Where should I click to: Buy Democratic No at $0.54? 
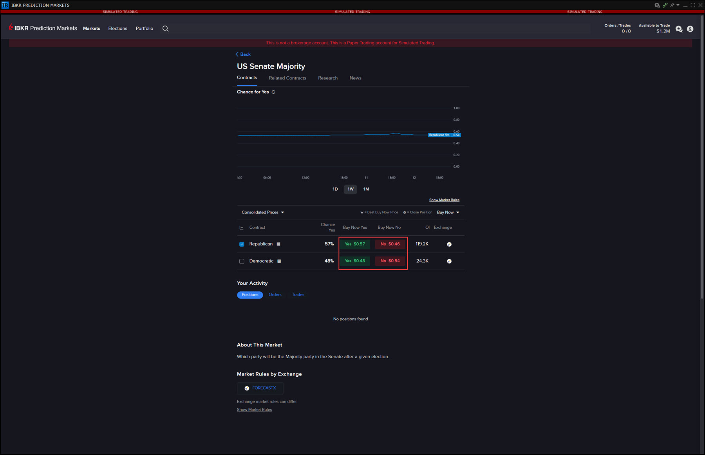390,261
